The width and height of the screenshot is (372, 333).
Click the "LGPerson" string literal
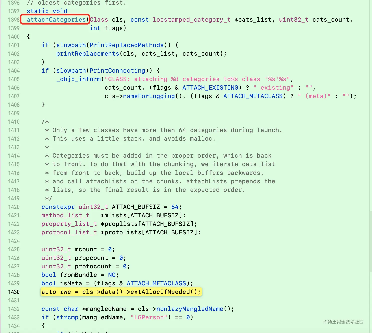(149, 317)
